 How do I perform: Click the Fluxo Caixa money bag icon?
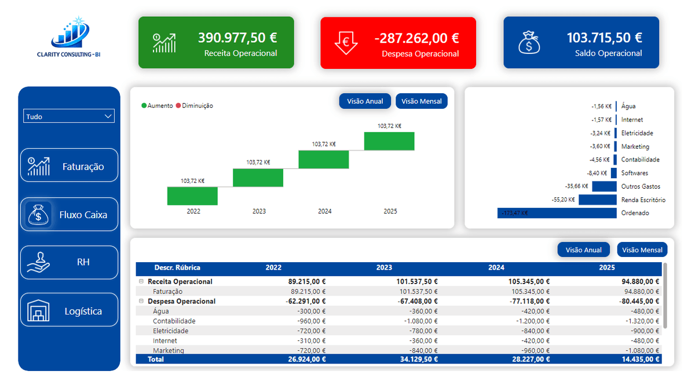(x=38, y=215)
